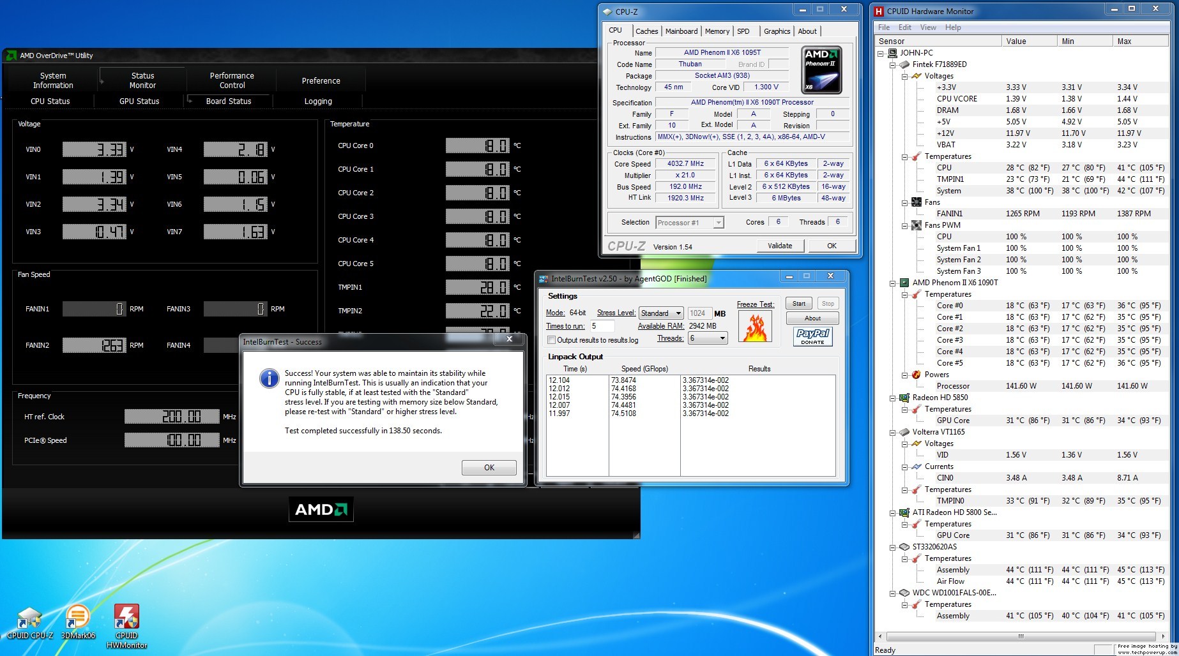Collapse the Powers node

coord(905,375)
